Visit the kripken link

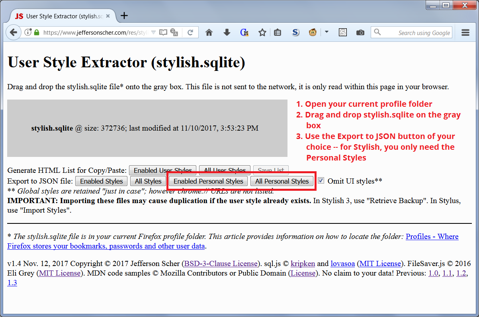(x=303, y=264)
